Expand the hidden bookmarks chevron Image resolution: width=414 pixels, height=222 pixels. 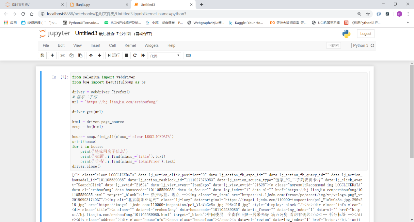(x=407, y=23)
